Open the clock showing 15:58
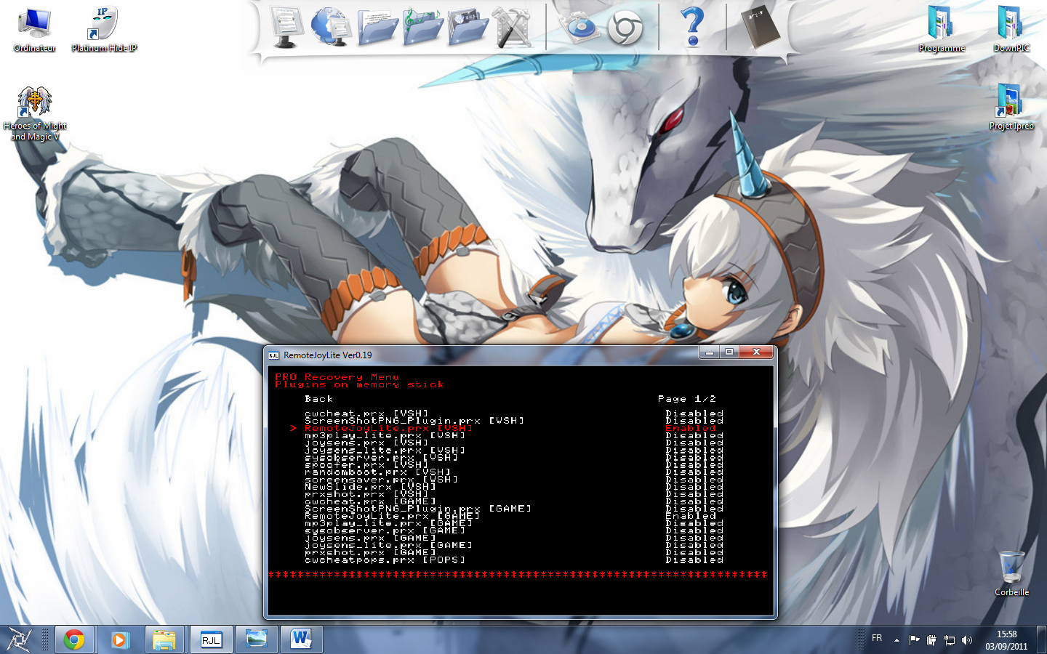1047x654 pixels. point(1006,640)
